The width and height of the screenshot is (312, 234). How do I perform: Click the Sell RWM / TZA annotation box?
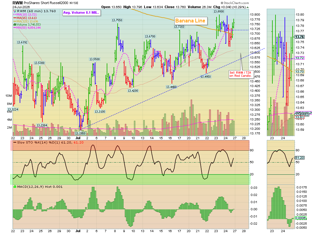point(241,74)
